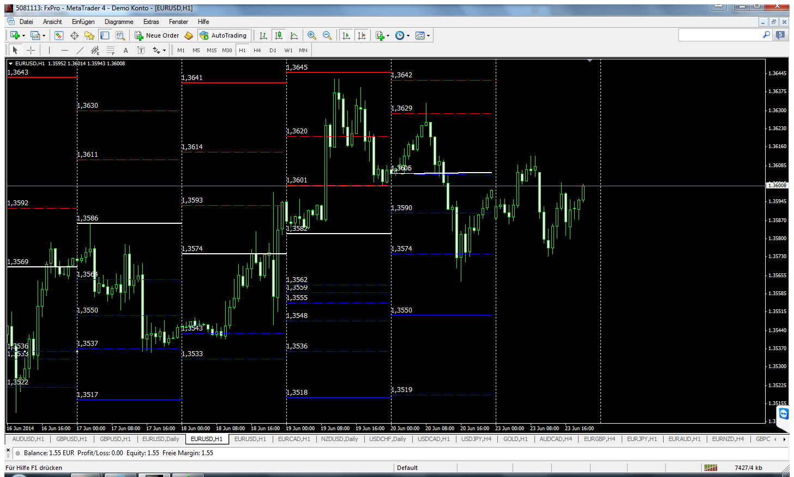The width and height of the screenshot is (794, 477).
Task: Open the Data Window crosshair icon
Action: pyautogui.click(x=74, y=35)
